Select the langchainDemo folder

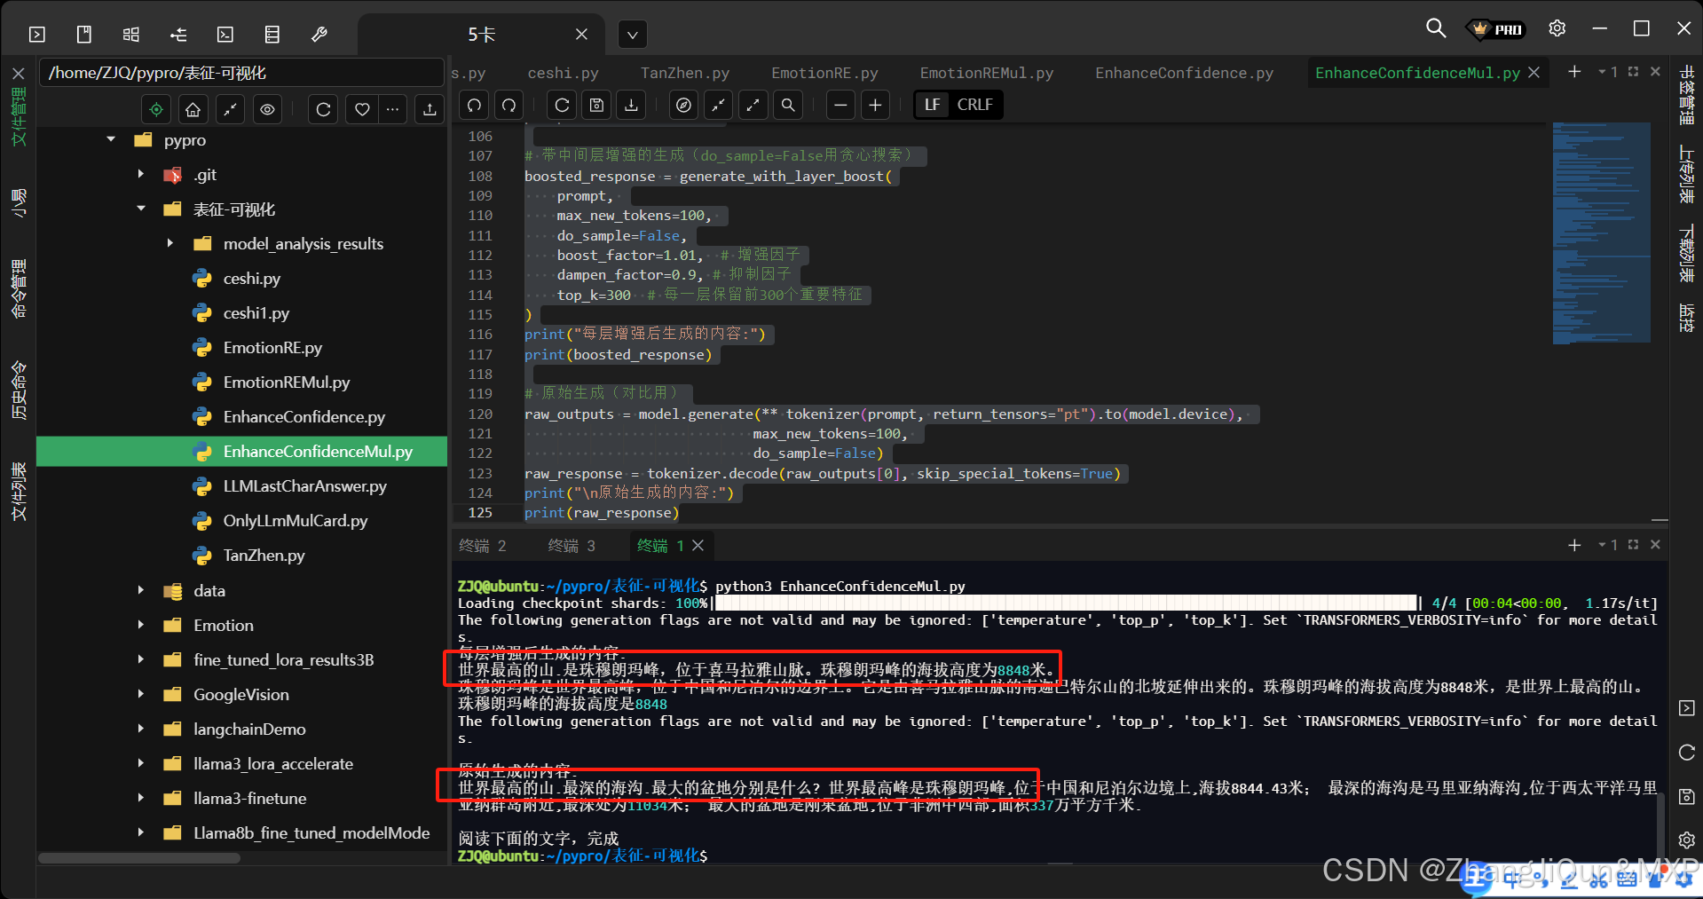(x=249, y=729)
